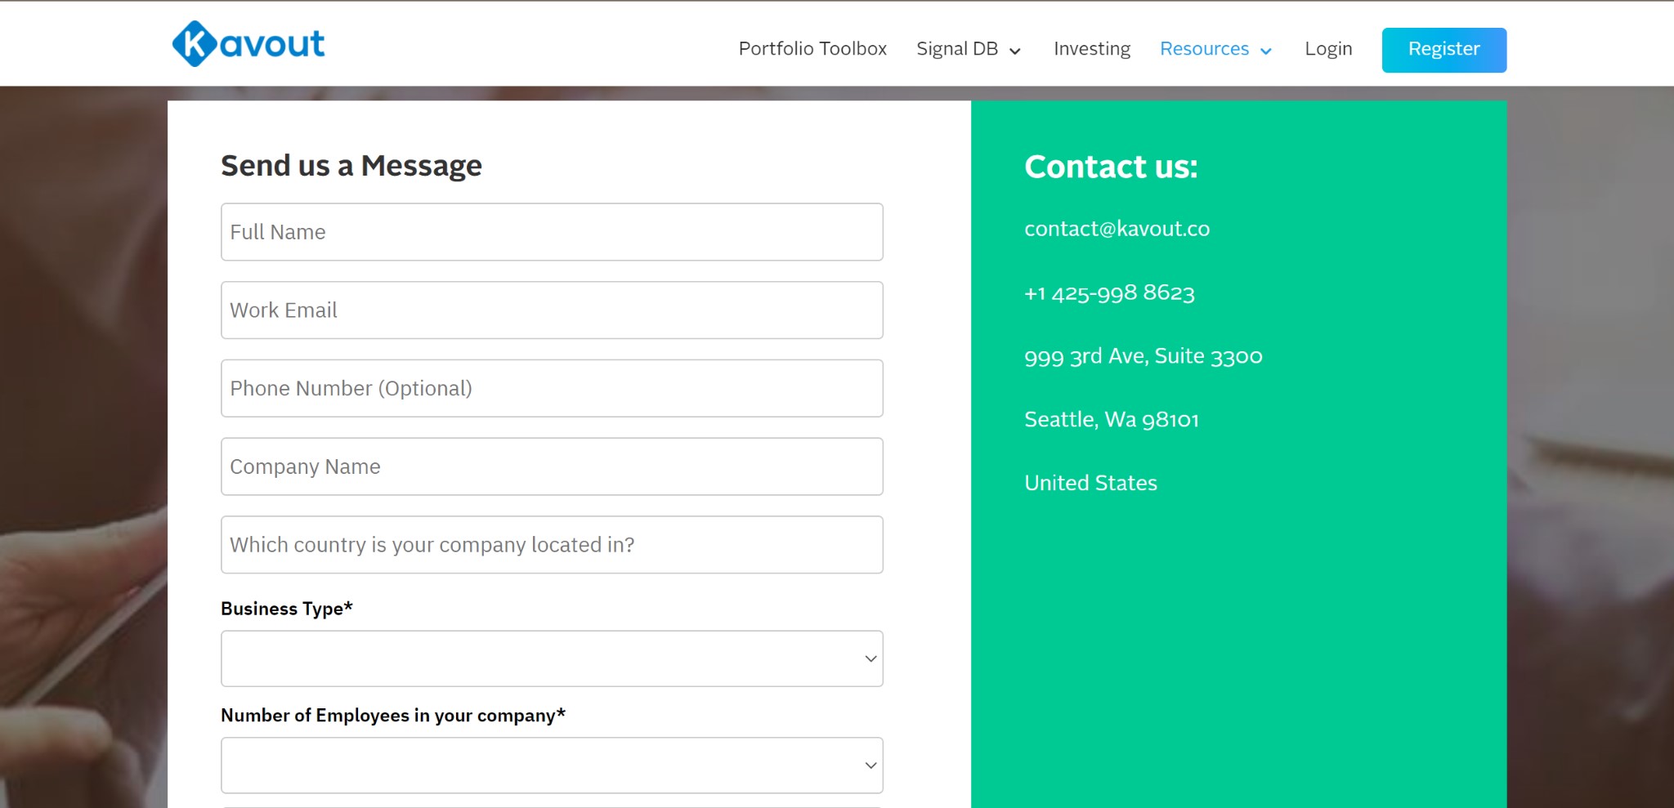Select the Phone Number (Optional) field
Image resolution: width=1674 pixels, height=808 pixels.
(x=552, y=389)
